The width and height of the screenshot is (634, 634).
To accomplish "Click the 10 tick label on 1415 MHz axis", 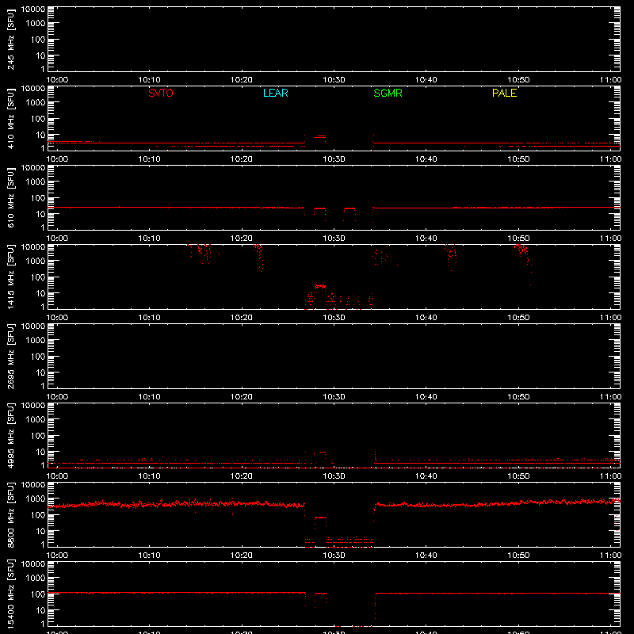I will click(40, 293).
